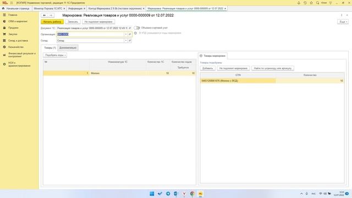Switch to Контур Маркировка 2.9 tab
Image resolution: width=352 pixels, height=198 pixels.
tap(115, 8)
